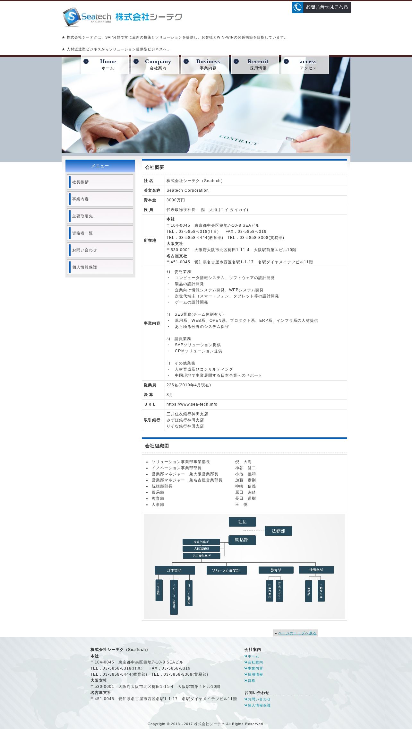Select 資格者一覧 in the side menu
The width and height of the screenshot is (412, 729).
click(x=100, y=233)
